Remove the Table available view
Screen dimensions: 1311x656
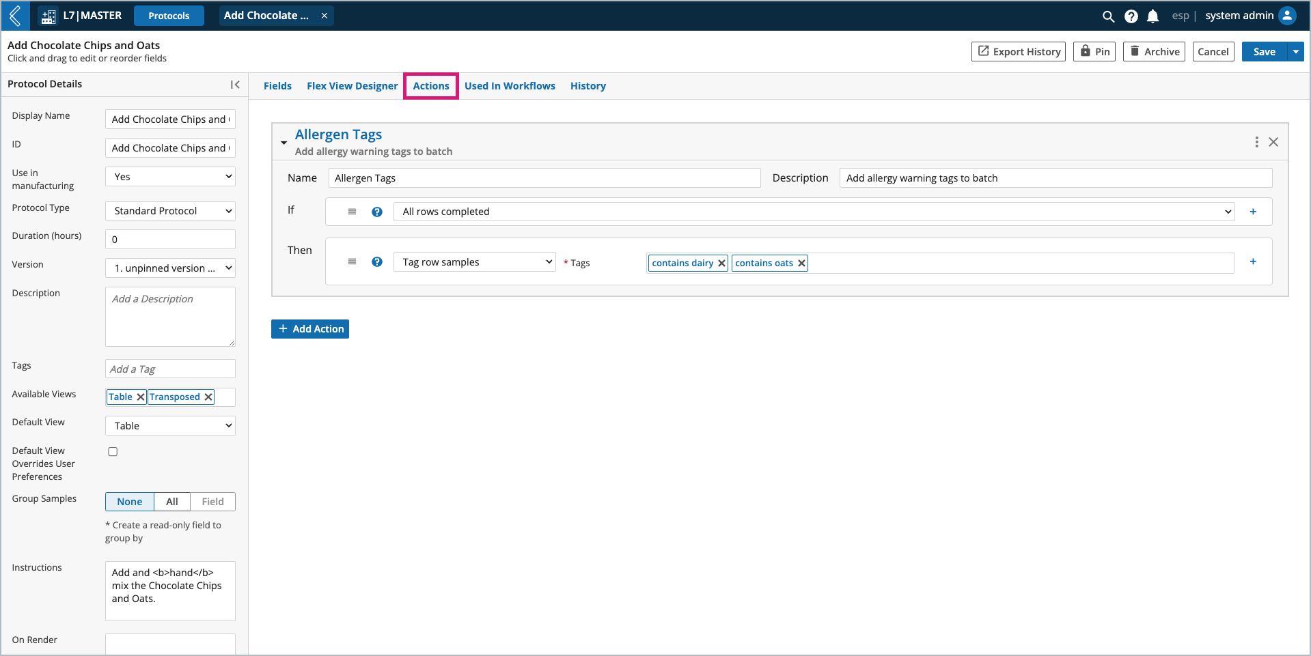[x=140, y=397]
